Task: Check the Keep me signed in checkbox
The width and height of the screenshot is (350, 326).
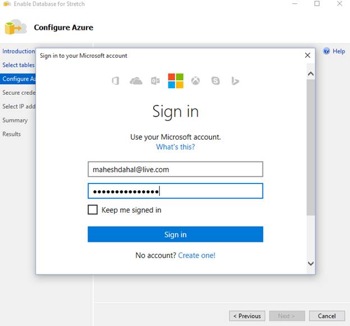Action: click(93, 210)
